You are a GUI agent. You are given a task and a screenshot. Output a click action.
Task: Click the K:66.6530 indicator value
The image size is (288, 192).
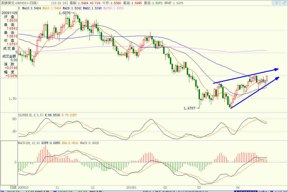click(52, 115)
